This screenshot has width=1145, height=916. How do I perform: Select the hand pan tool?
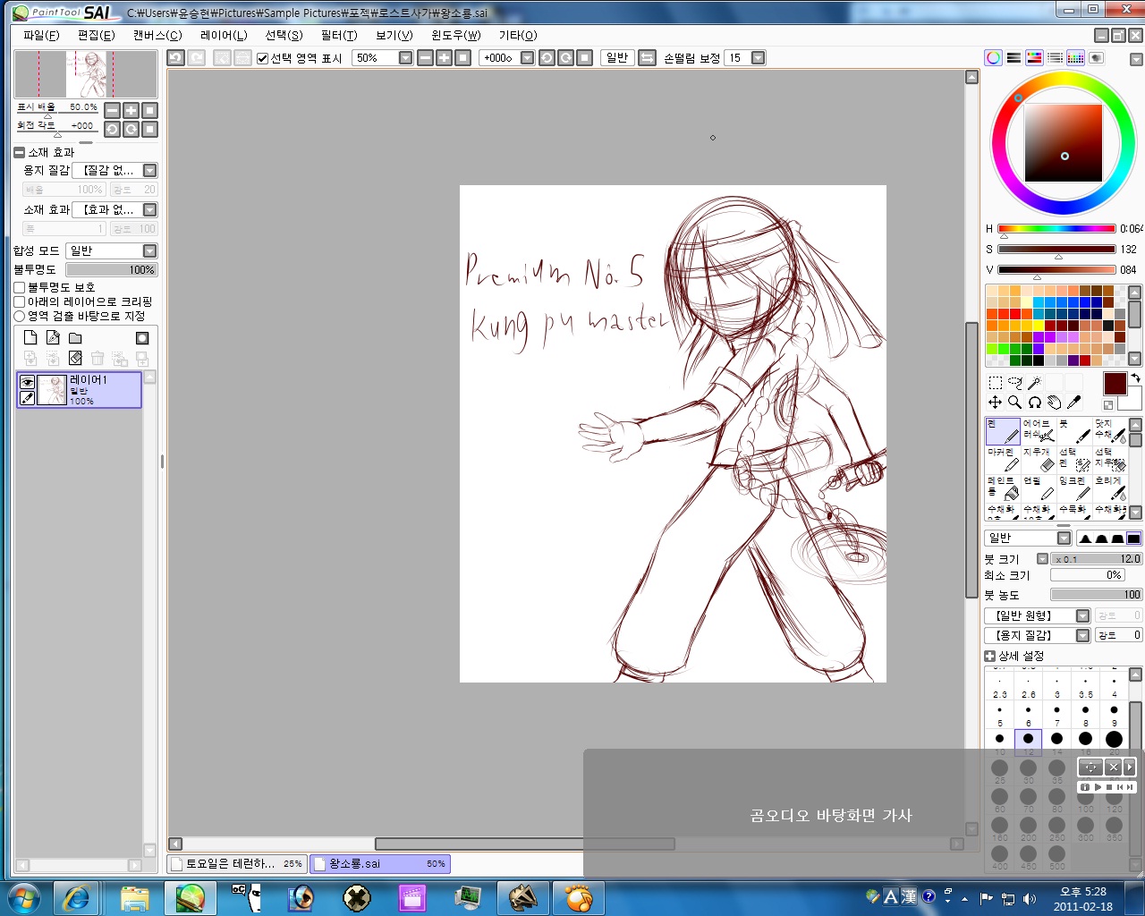point(1054,403)
